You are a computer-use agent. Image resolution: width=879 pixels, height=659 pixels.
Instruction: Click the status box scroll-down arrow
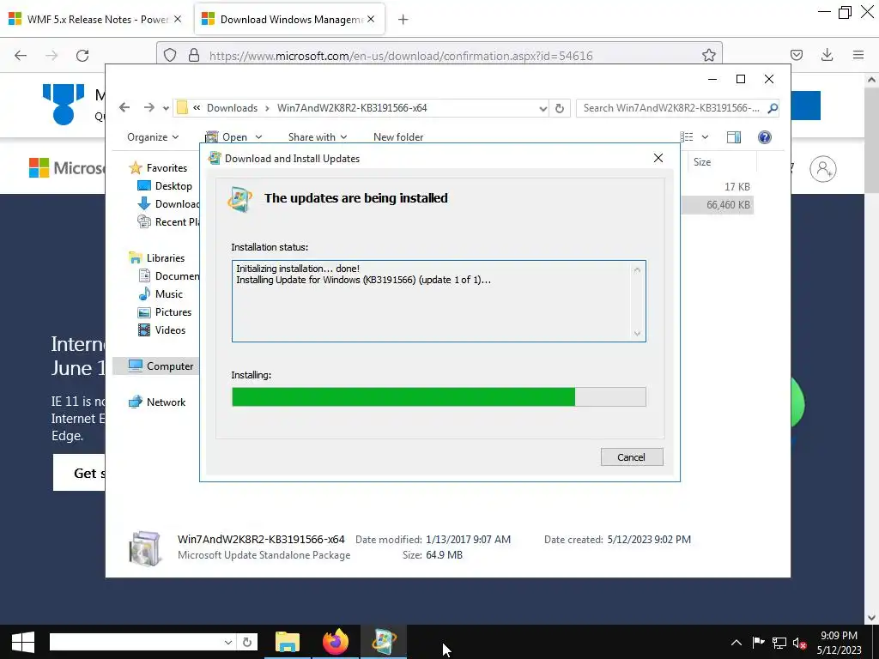coord(637,334)
